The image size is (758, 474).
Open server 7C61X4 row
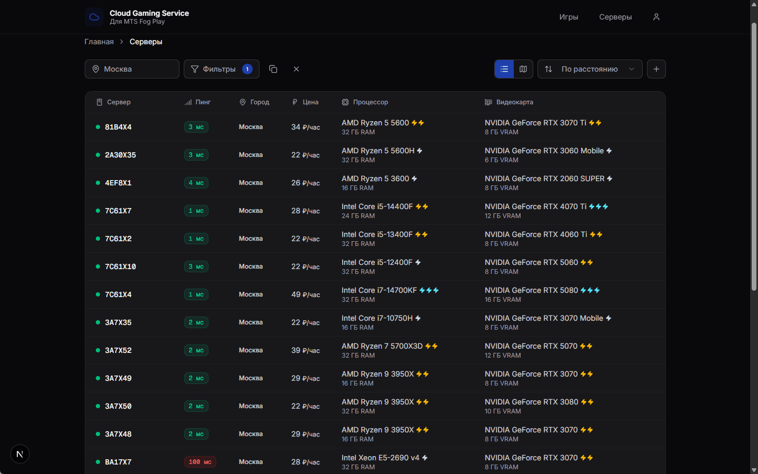(x=375, y=294)
